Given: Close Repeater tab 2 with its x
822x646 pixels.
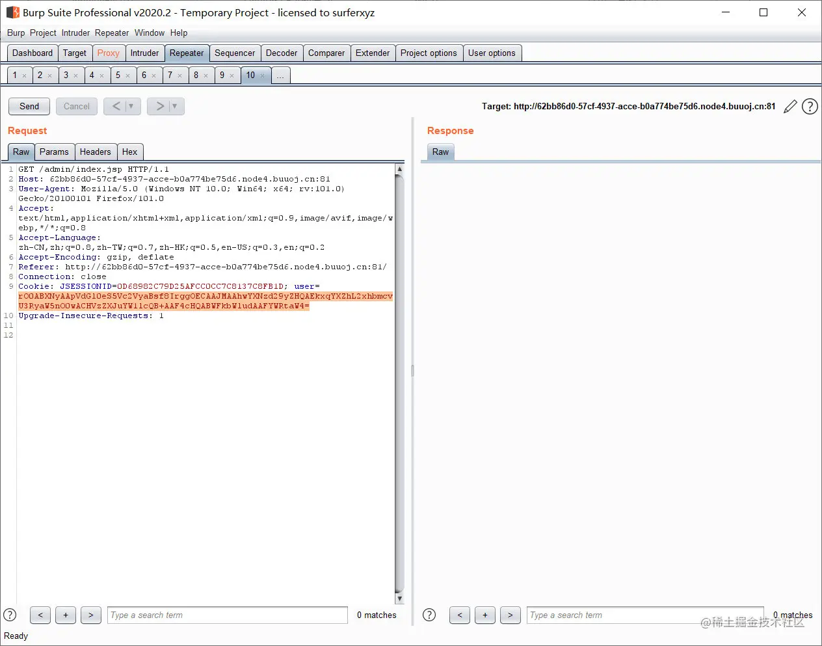Looking at the screenshot, I should tap(49, 76).
